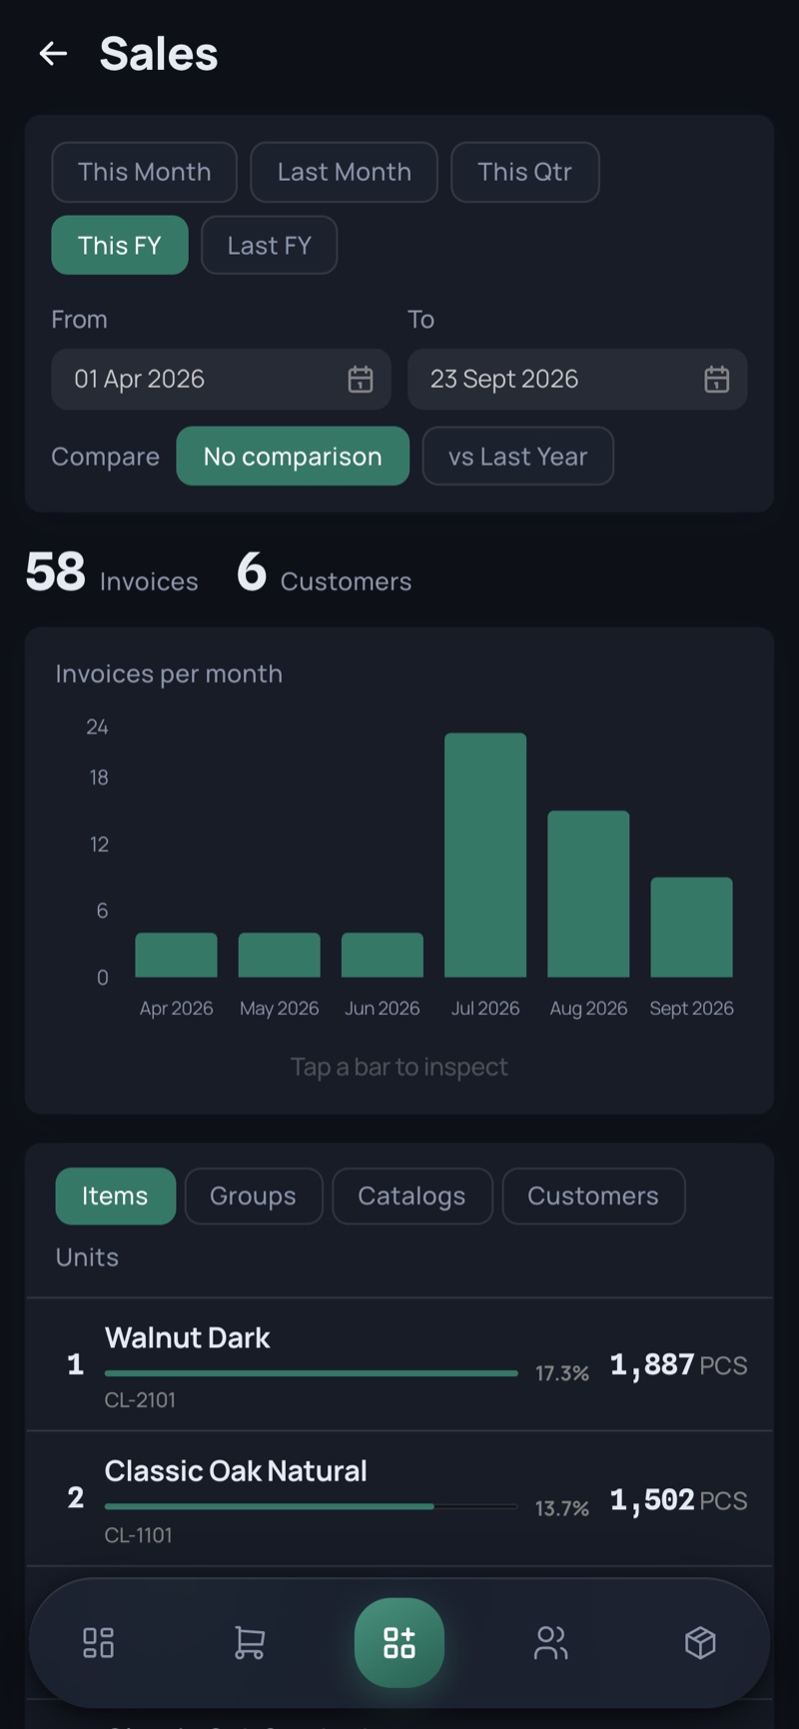799x1729 pixels.
Task: Switch to the Customers tab
Action: pos(593,1196)
